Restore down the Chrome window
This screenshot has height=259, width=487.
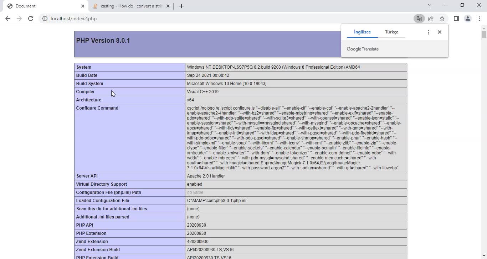(462, 5)
